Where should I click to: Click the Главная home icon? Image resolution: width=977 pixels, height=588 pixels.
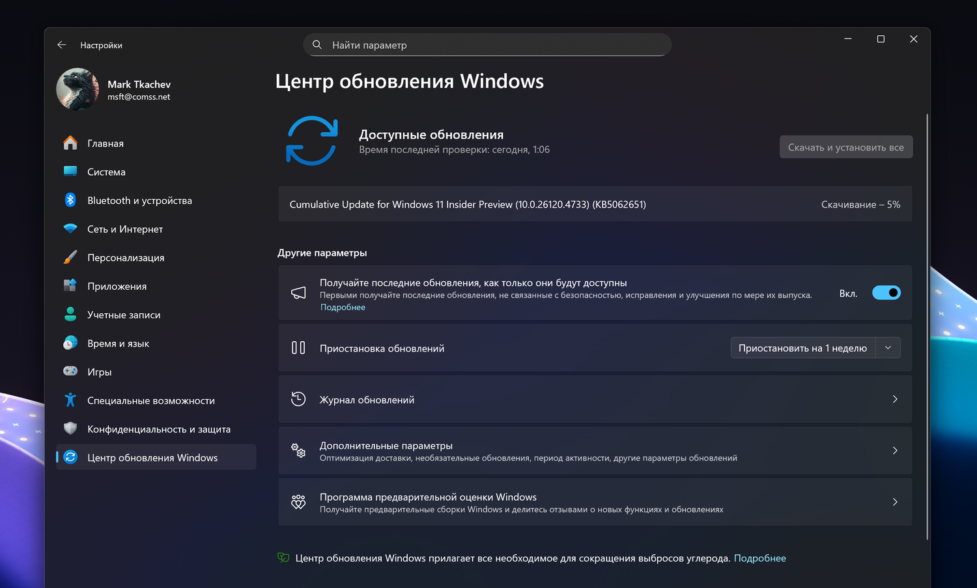pos(70,143)
